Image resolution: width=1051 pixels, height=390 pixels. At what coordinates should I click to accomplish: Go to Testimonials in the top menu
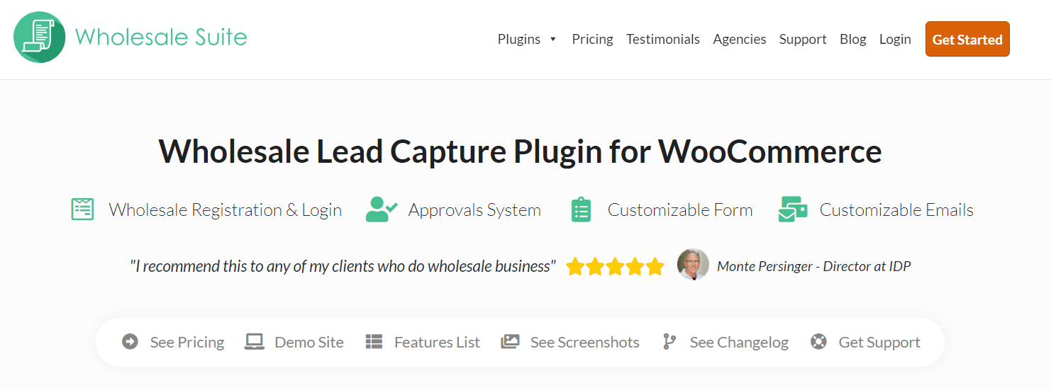point(662,40)
